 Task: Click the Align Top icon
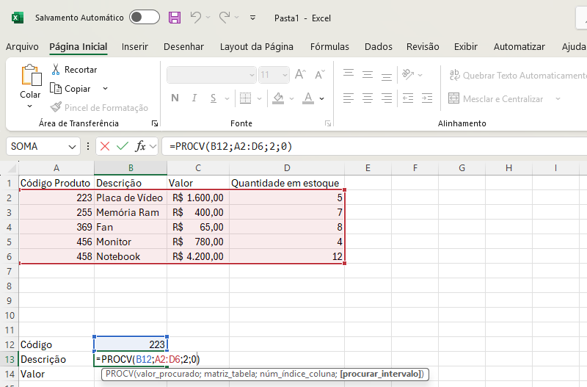tap(349, 74)
